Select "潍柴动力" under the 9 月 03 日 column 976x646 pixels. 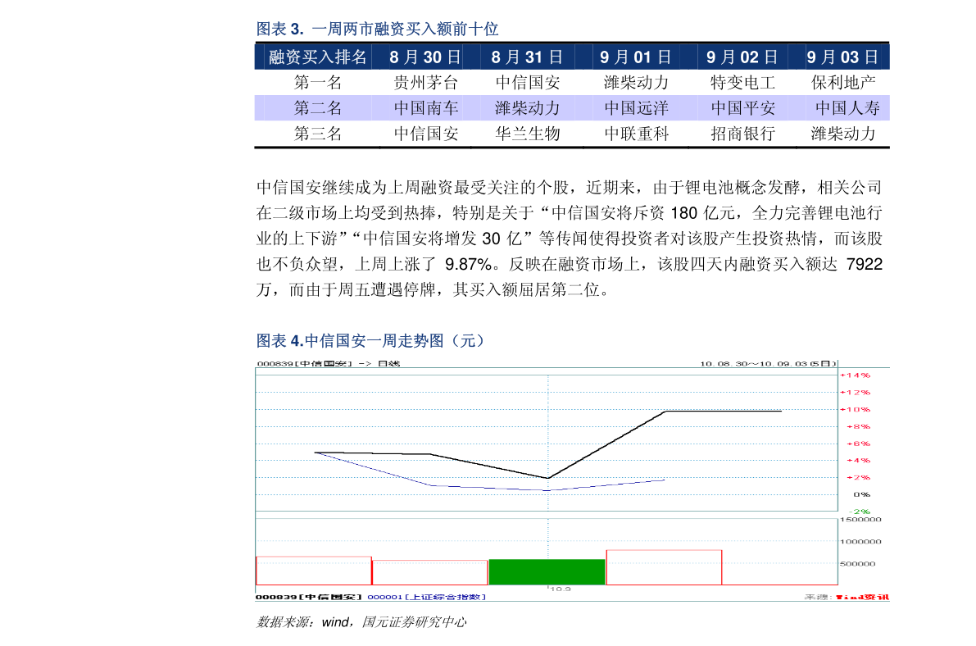(x=842, y=134)
